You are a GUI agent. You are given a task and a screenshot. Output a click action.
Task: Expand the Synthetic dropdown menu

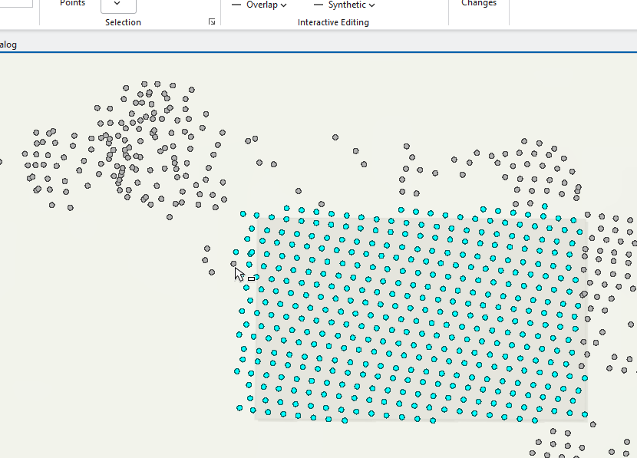click(x=371, y=5)
